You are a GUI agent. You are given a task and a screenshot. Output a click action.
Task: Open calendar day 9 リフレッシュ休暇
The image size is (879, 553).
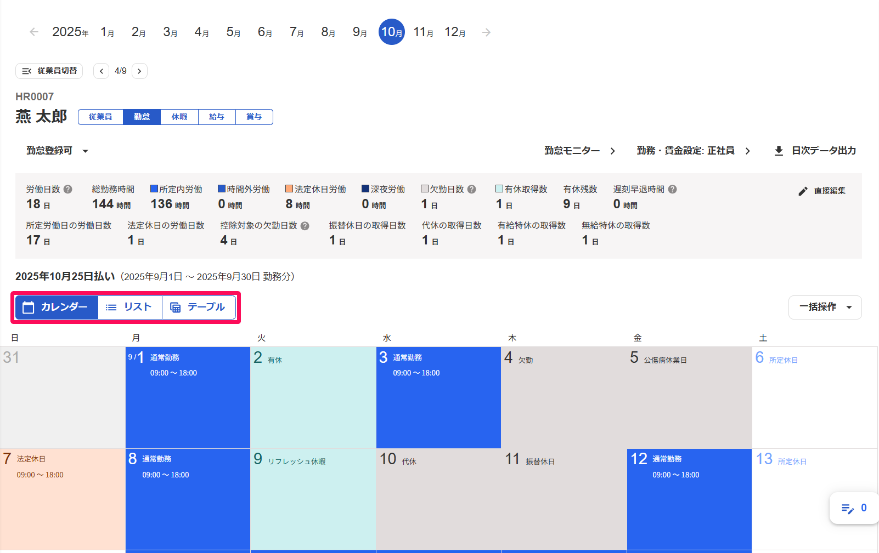coord(313,499)
